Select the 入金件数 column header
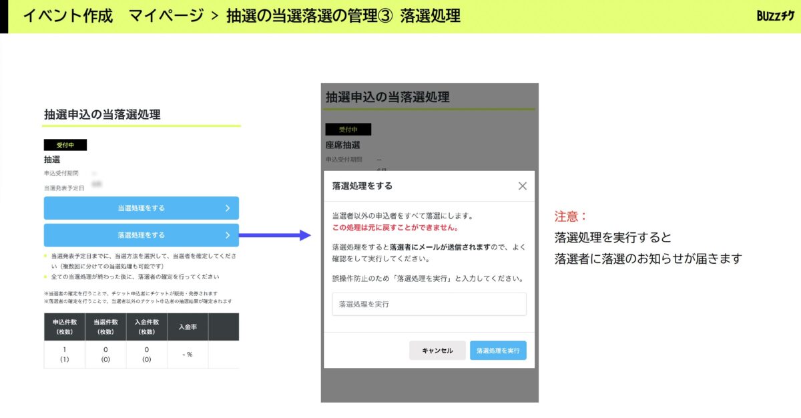 (146, 327)
